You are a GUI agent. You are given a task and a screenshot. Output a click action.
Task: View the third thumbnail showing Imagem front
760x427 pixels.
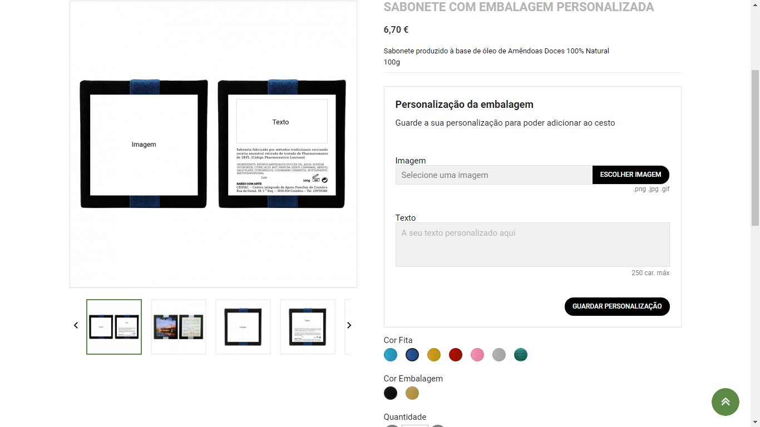point(243,327)
